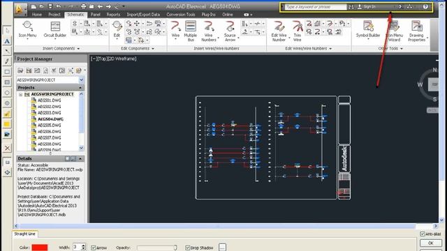Click the move component icon in Edit Components

click(137, 23)
